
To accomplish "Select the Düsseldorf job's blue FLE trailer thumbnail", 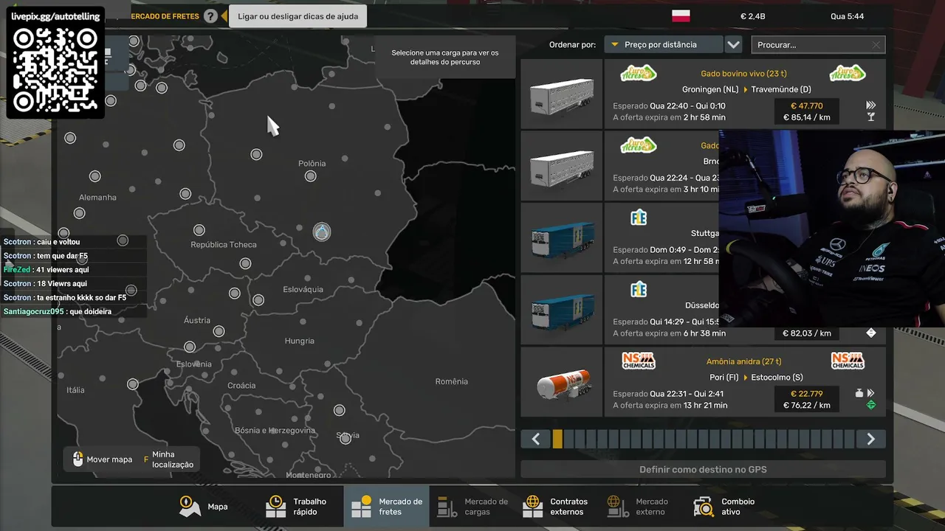I will pyautogui.click(x=562, y=310).
